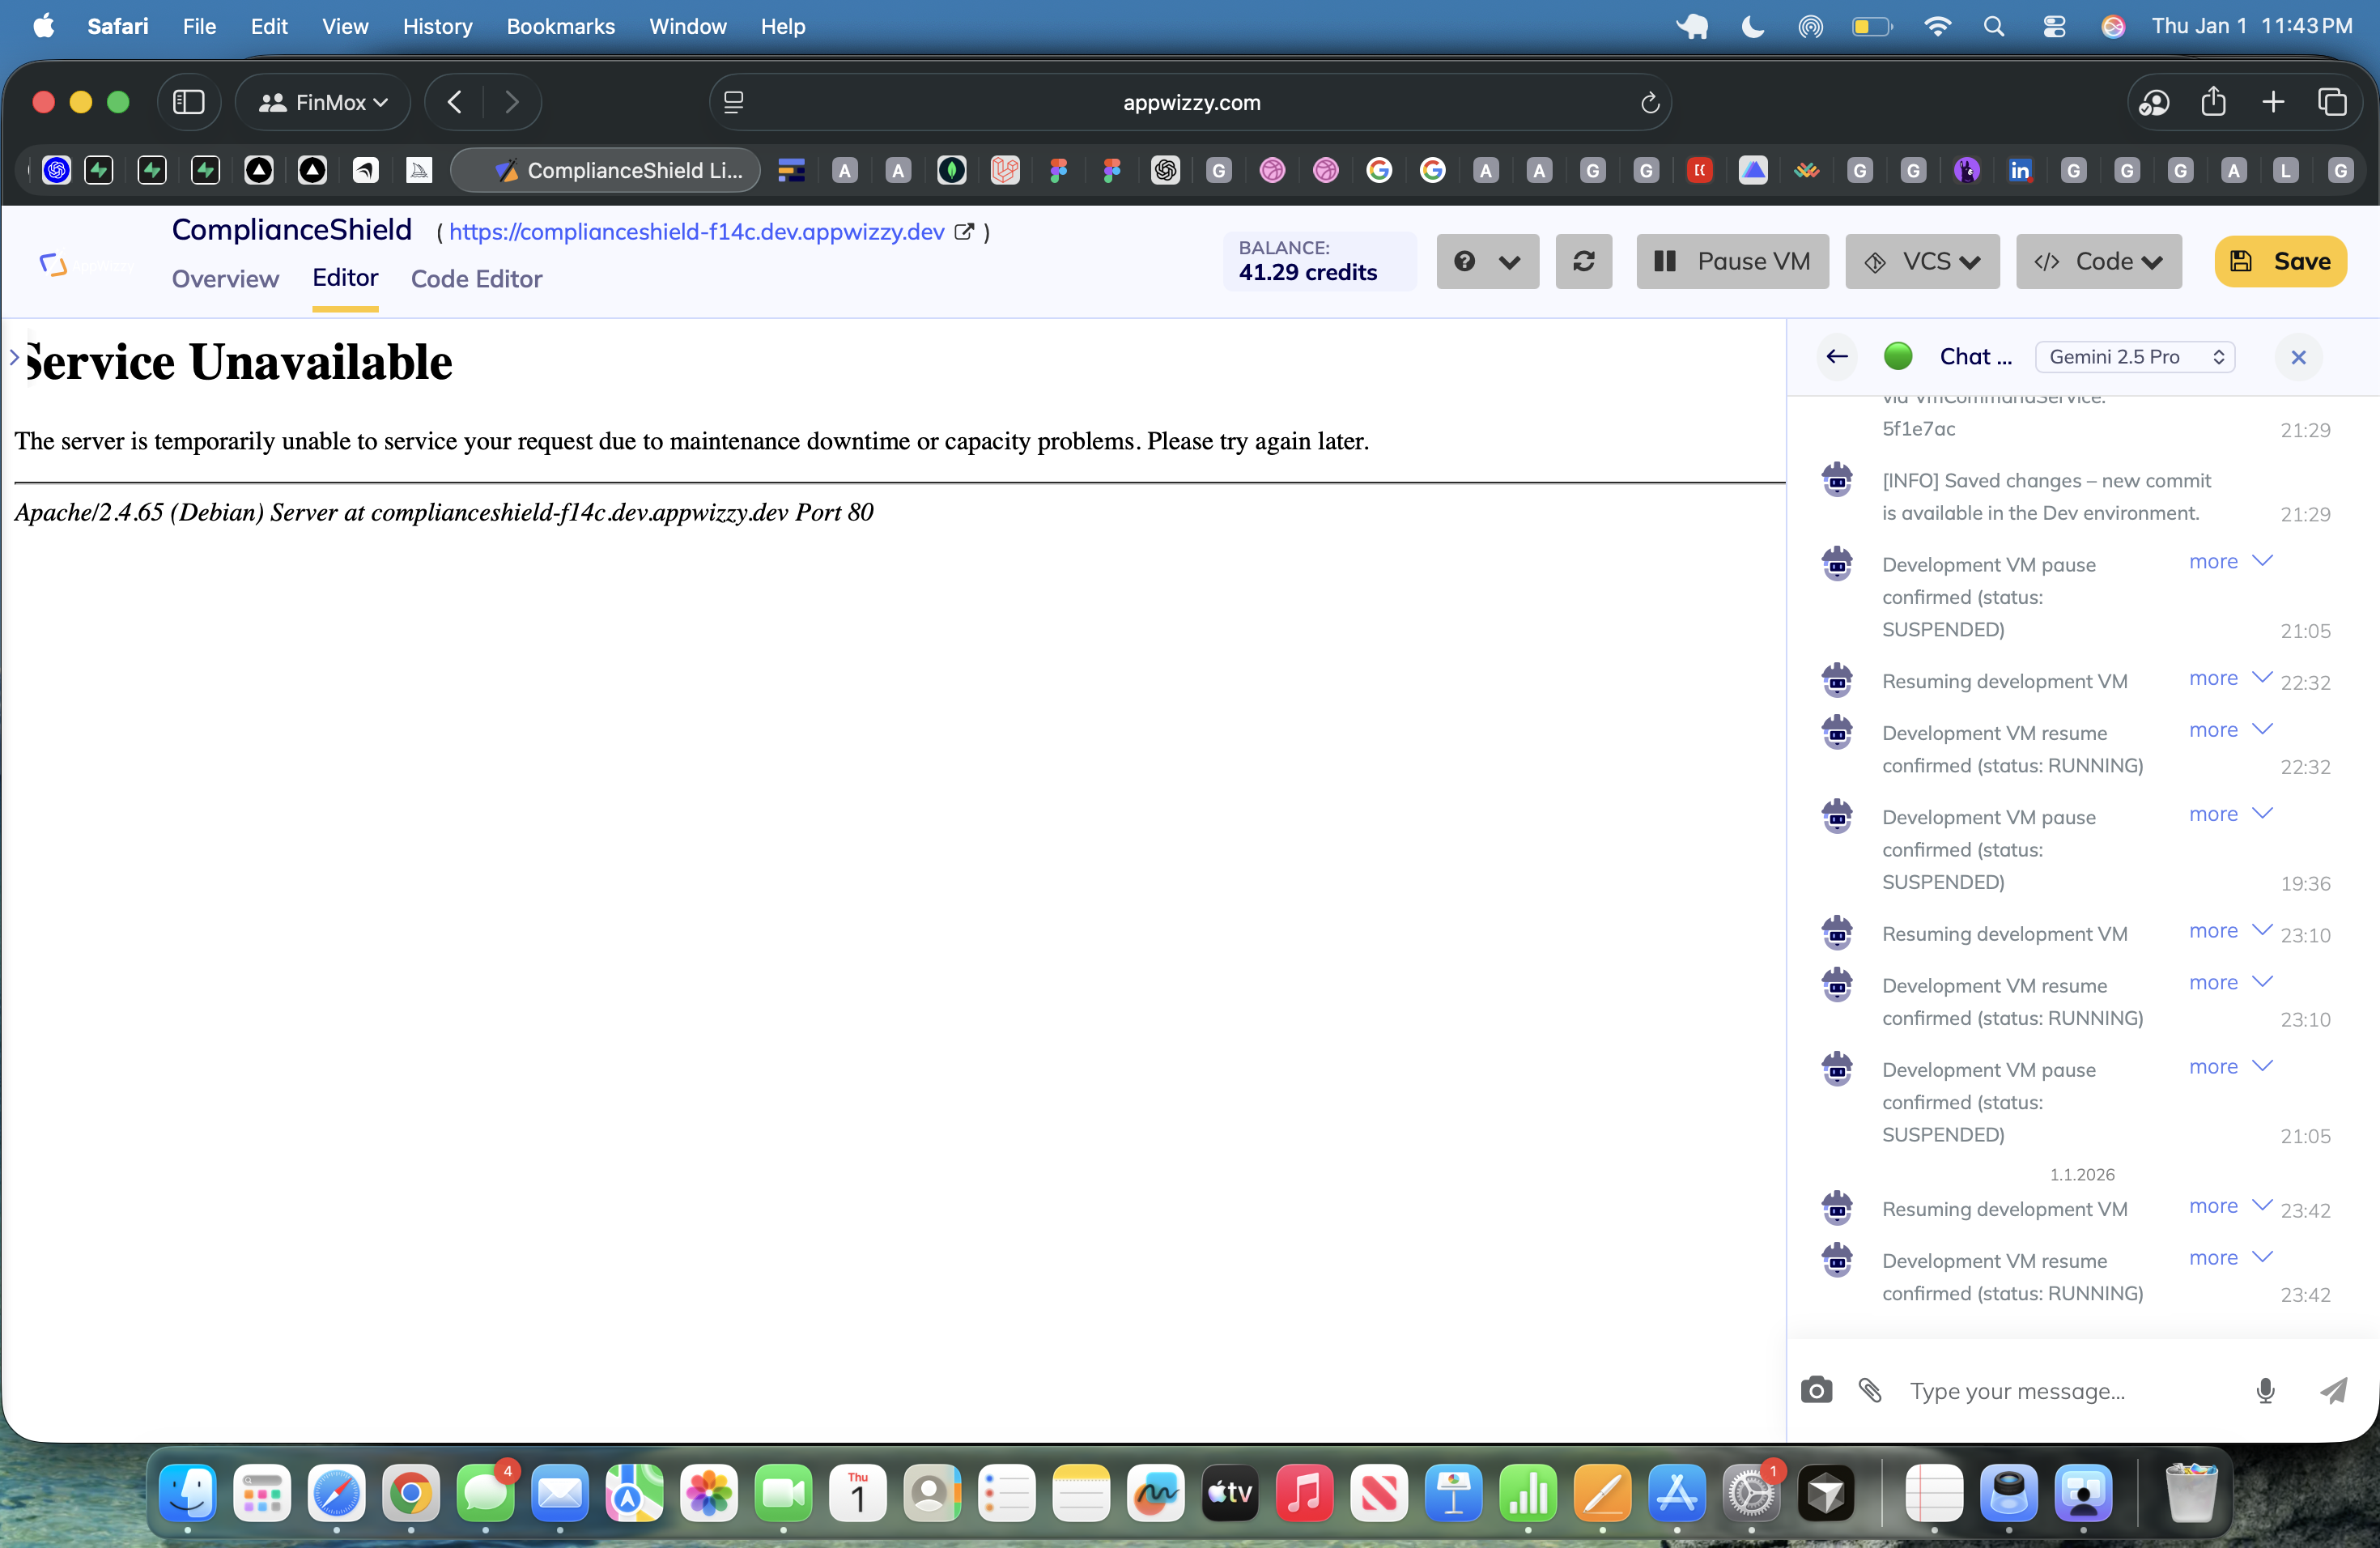The image size is (2380, 1548).
Task: Click the yellow Save button
Action: point(2279,261)
